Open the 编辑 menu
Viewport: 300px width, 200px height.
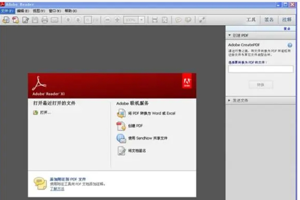pos(23,11)
